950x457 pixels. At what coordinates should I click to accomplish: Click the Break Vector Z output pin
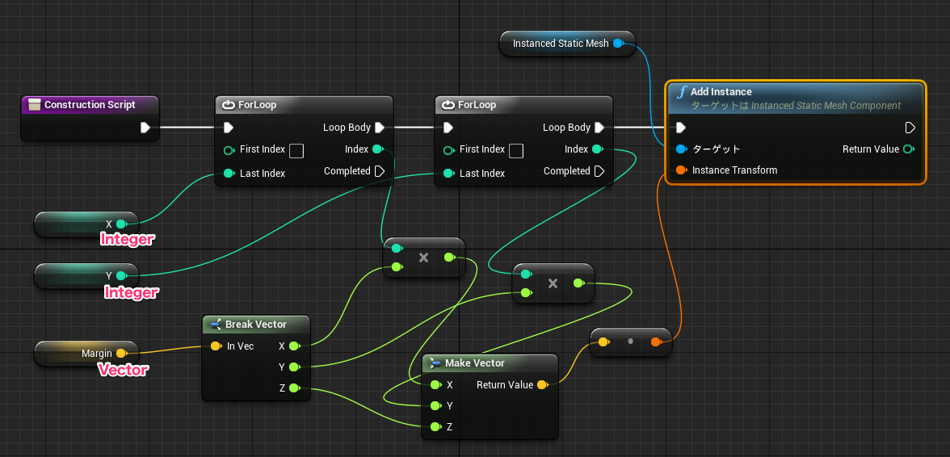pyautogui.click(x=294, y=389)
